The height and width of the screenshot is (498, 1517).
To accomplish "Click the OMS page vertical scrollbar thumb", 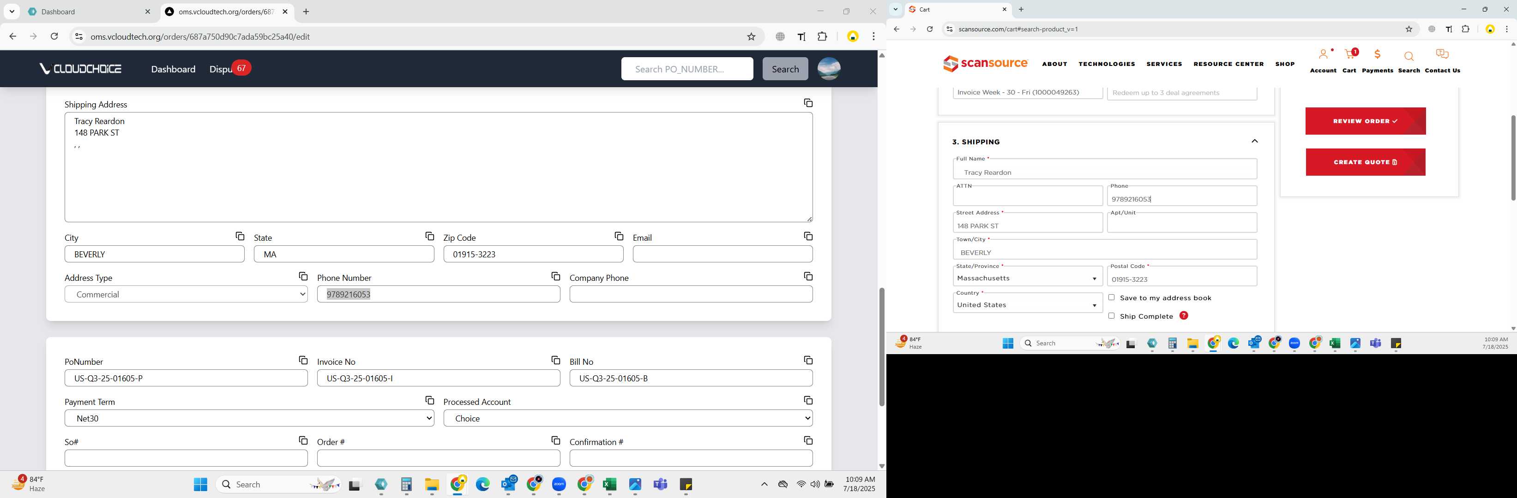I will pyautogui.click(x=882, y=347).
